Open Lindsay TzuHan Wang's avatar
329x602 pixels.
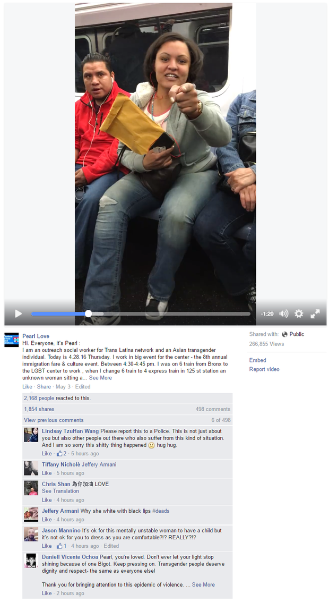pos(31,435)
